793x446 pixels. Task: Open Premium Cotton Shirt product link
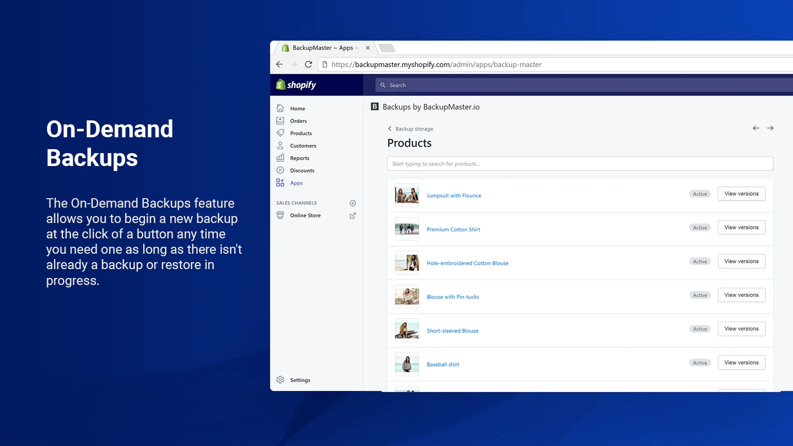click(x=453, y=229)
